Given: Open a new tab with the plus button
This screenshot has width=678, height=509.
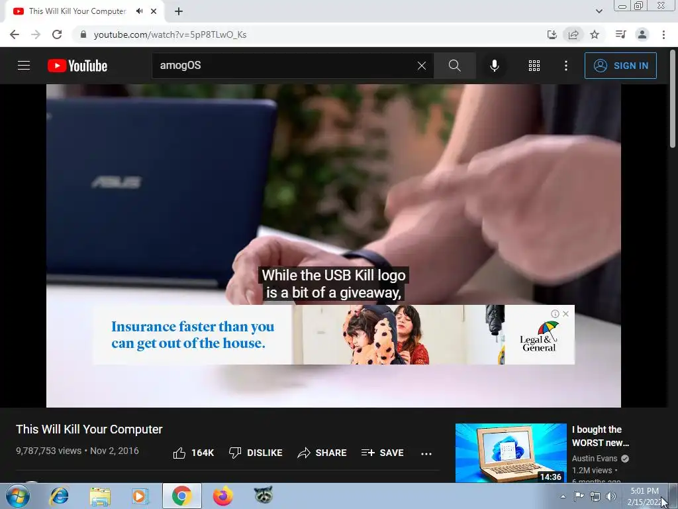Looking at the screenshot, I should coord(179,11).
